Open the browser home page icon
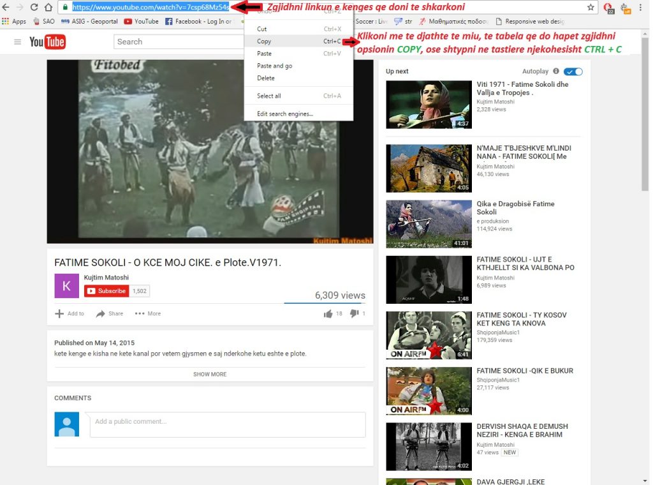The height and width of the screenshot is (485, 653). pos(48,7)
